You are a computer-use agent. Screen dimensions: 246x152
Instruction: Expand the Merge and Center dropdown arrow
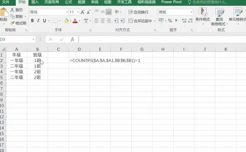click(x=154, y=21)
